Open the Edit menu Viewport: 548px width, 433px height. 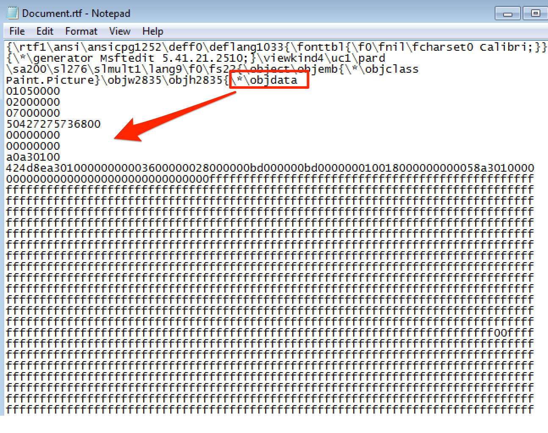tap(45, 31)
